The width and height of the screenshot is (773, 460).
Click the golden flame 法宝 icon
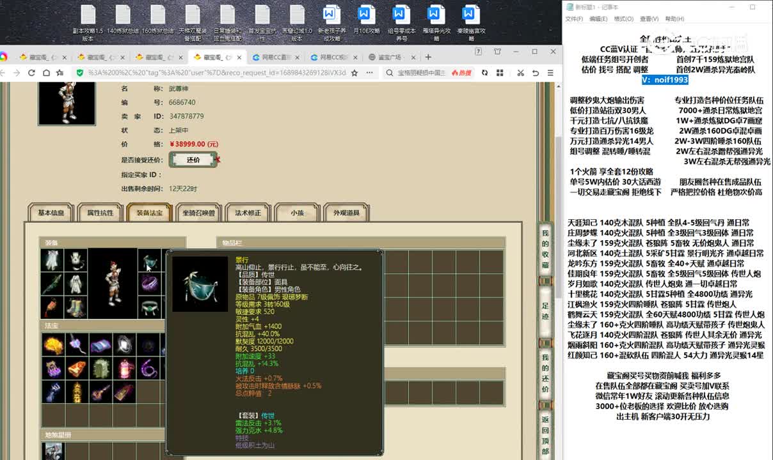(x=52, y=345)
